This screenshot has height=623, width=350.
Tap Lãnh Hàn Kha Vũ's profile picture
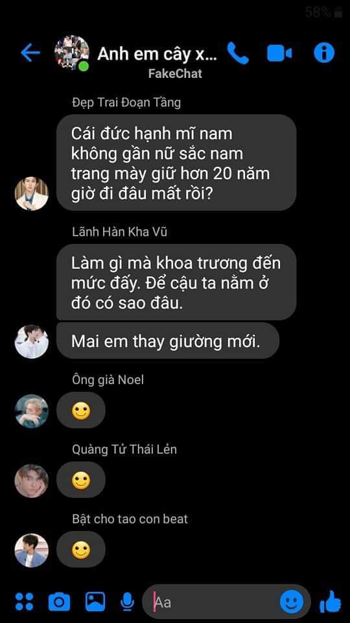coord(32,342)
